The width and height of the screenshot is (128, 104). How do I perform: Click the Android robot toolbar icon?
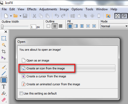click(92, 16)
